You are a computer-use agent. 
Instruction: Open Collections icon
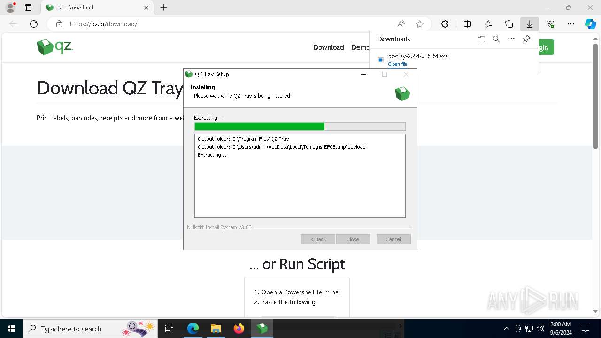coord(509,24)
